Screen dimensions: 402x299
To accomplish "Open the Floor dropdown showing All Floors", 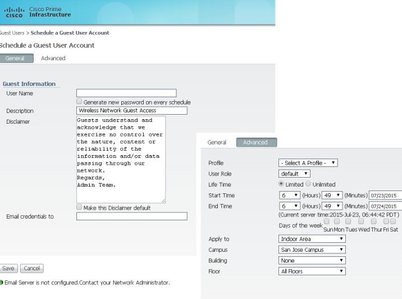I will pos(312,271).
